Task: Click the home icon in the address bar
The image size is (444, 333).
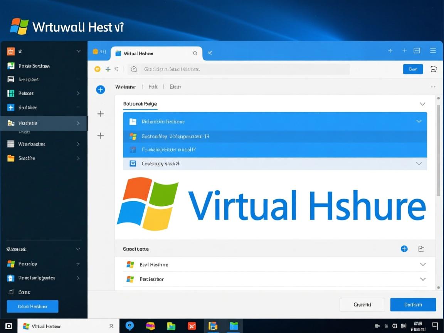Action: tap(134, 69)
